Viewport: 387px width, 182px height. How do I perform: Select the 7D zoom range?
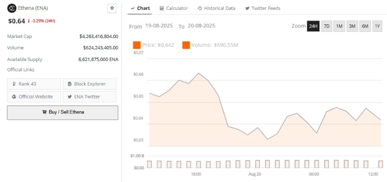[326, 26]
